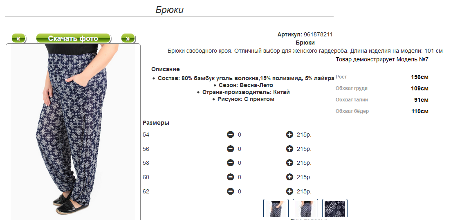Click the size 56 label

coord(146,149)
